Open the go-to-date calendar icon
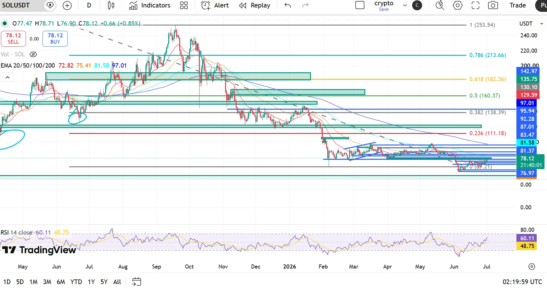 [136, 282]
